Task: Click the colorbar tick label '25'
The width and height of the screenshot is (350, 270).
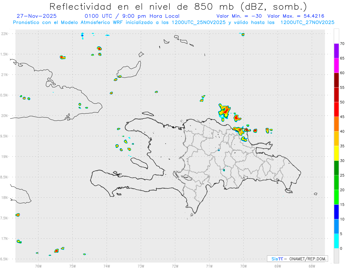Action: click(342, 175)
